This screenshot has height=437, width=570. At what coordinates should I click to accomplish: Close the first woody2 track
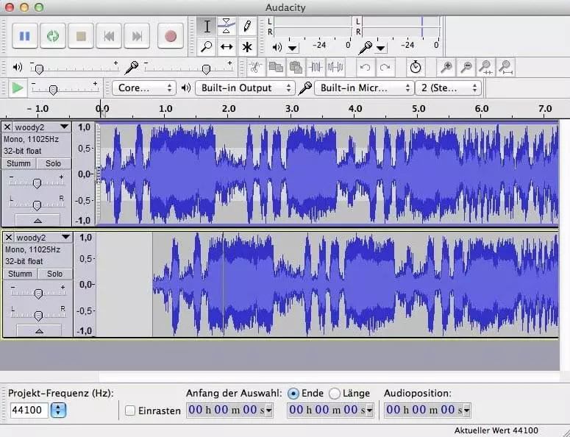(7, 127)
